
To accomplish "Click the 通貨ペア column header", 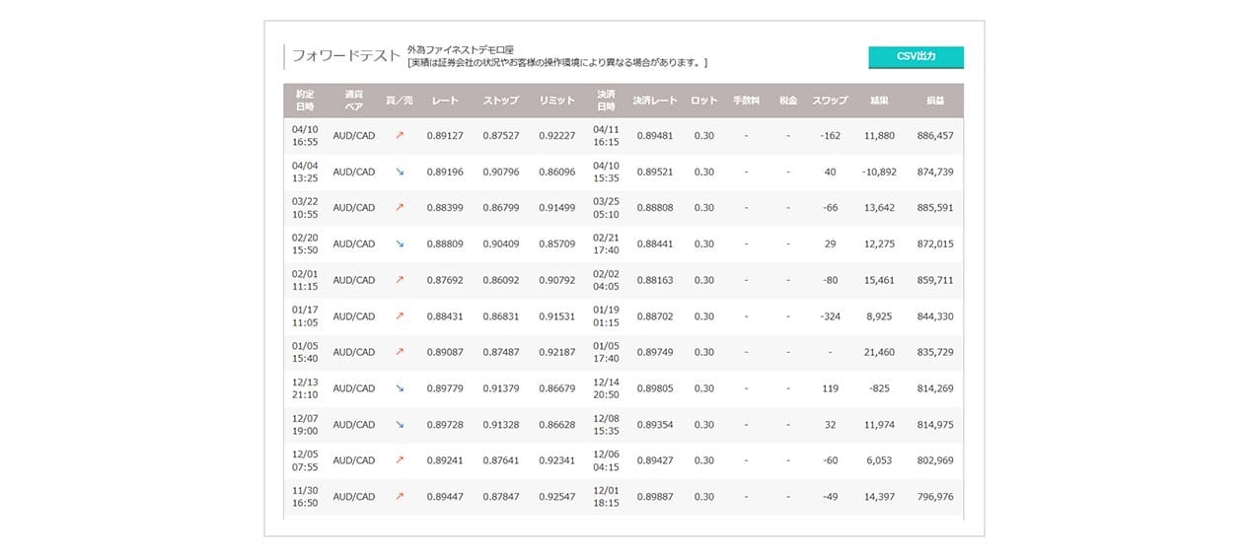I will click(354, 101).
